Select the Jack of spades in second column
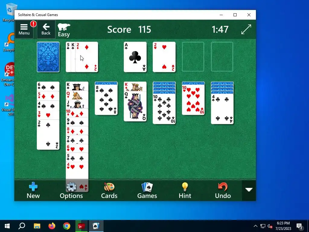The height and width of the screenshot is (232, 309). pos(77,104)
